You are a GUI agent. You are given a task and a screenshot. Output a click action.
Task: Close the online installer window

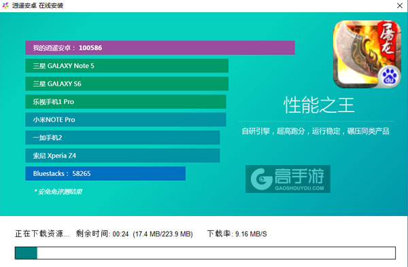click(x=400, y=5)
